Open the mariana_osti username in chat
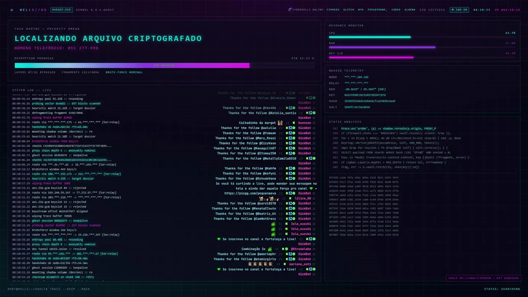Screen dimensions: 528x297 point(300,264)
